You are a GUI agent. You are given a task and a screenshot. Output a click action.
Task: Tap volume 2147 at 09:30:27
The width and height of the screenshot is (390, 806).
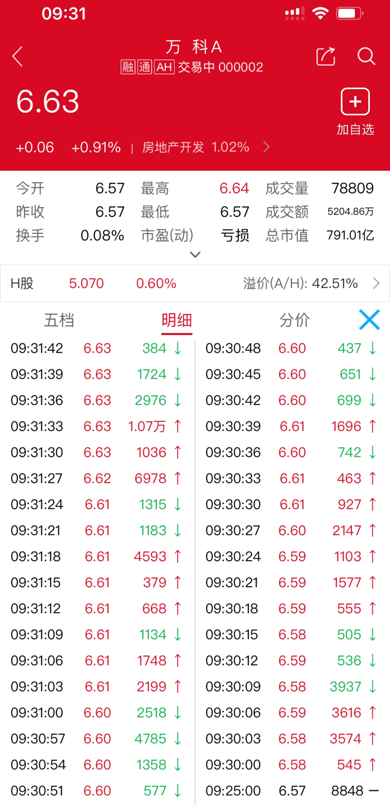[x=347, y=530]
